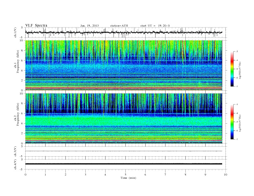Select the 'Time (min)' axis title
The width and height of the screenshot is (254, 196).
tap(128, 178)
